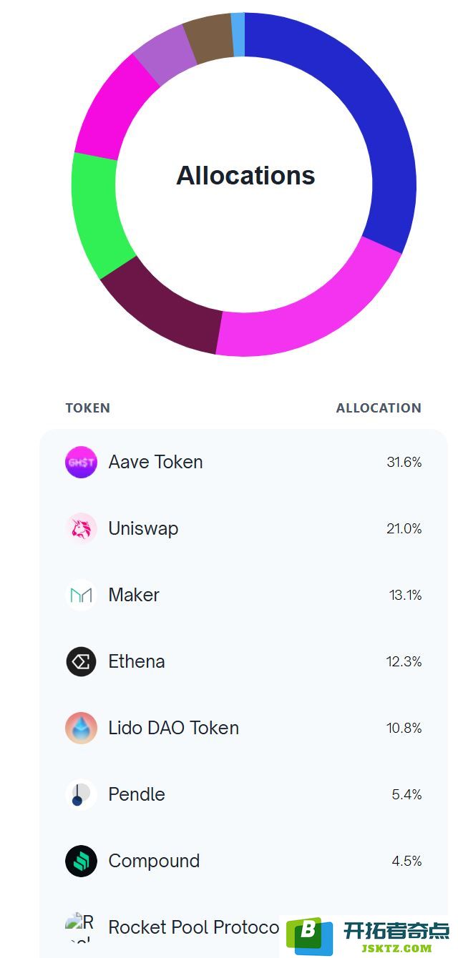458x958 pixels.
Task: Click the Allocations chart center title
Action: 245,175
